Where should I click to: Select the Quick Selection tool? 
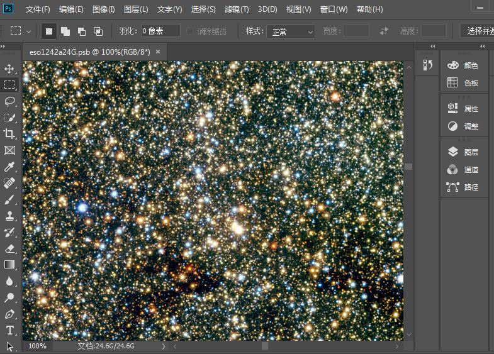pyautogui.click(x=9, y=118)
